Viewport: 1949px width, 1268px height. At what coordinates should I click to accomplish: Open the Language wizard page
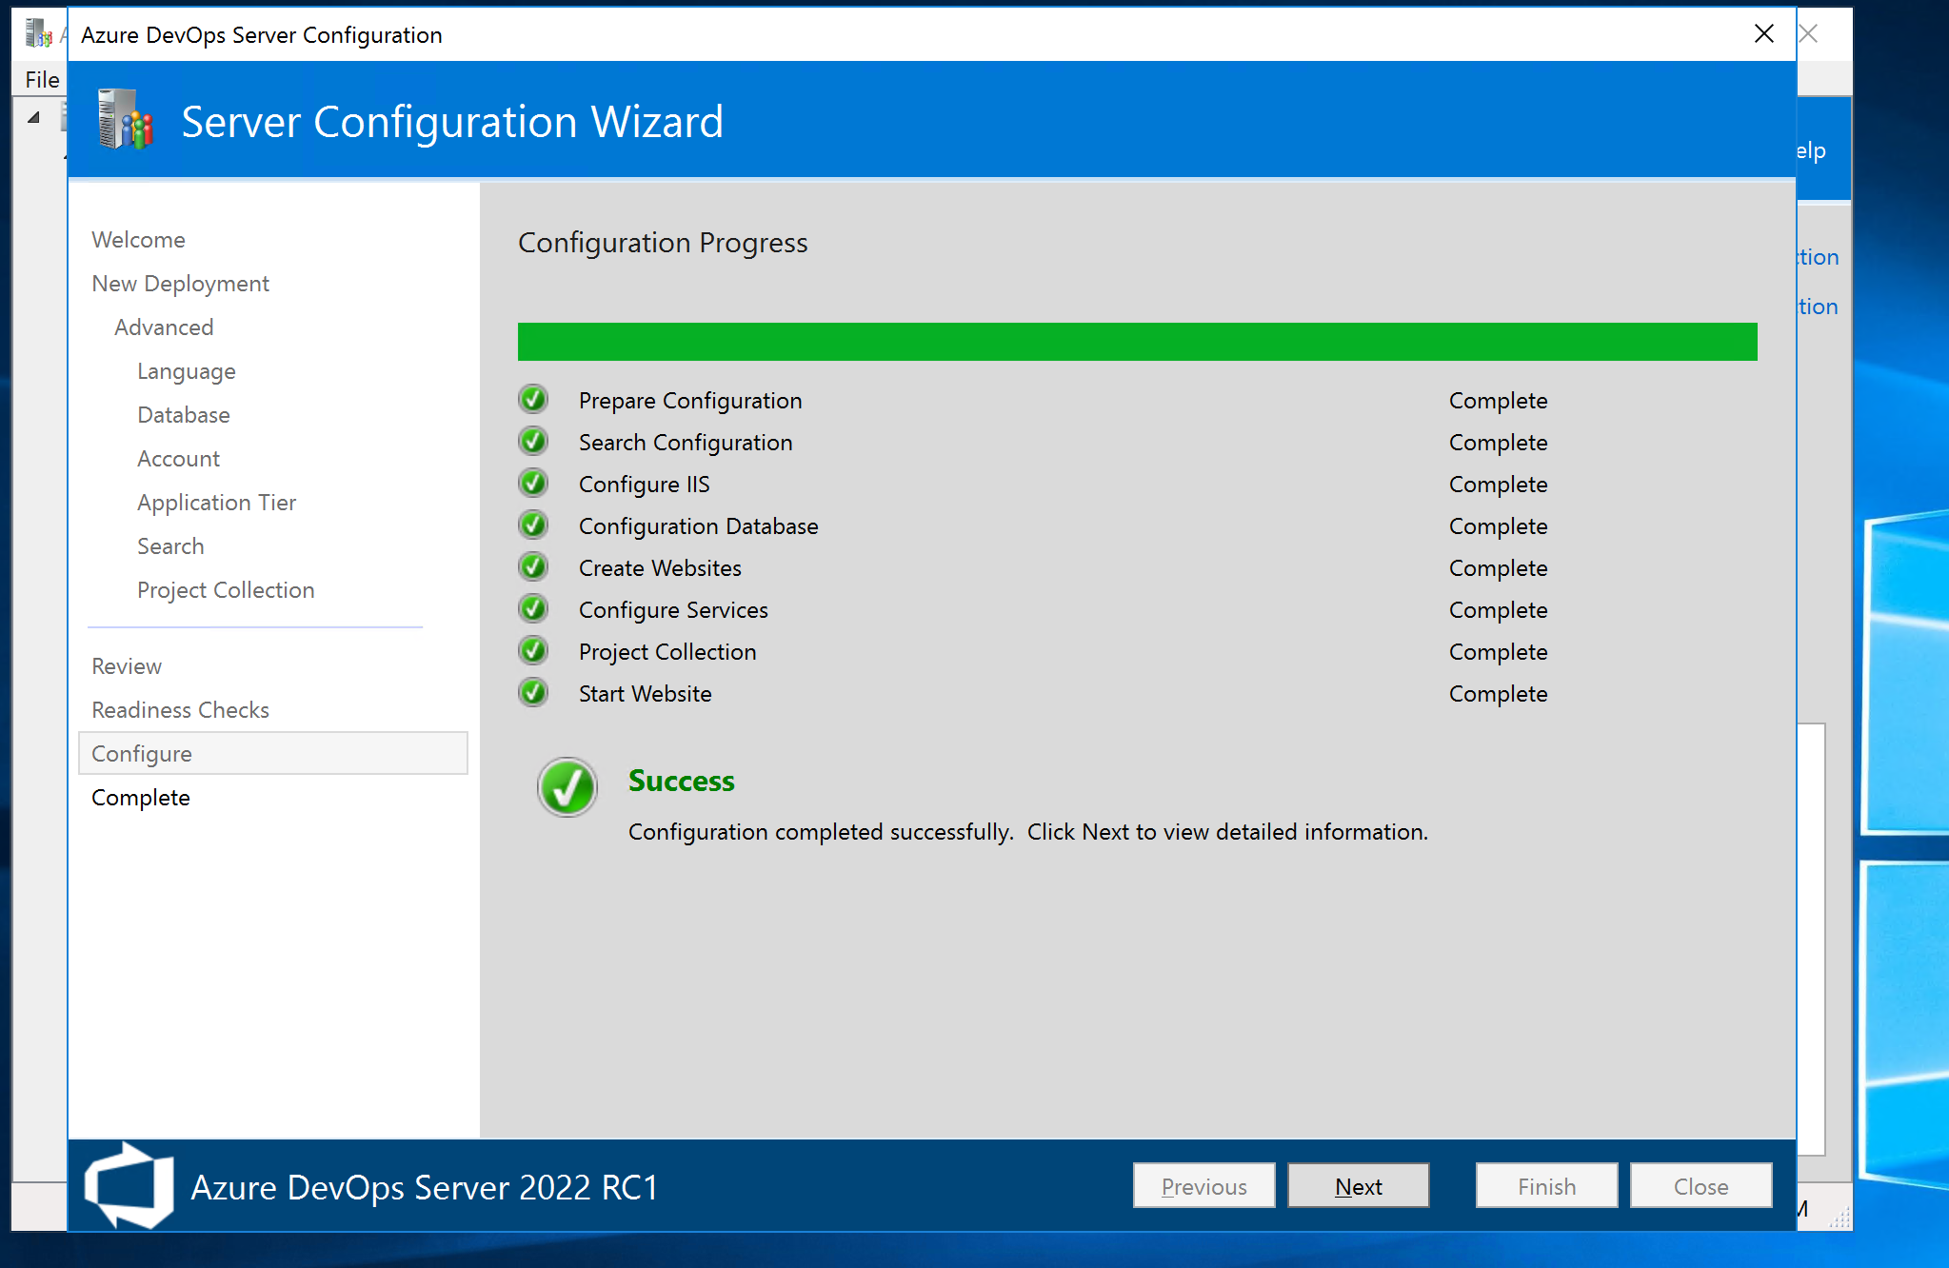(x=187, y=371)
